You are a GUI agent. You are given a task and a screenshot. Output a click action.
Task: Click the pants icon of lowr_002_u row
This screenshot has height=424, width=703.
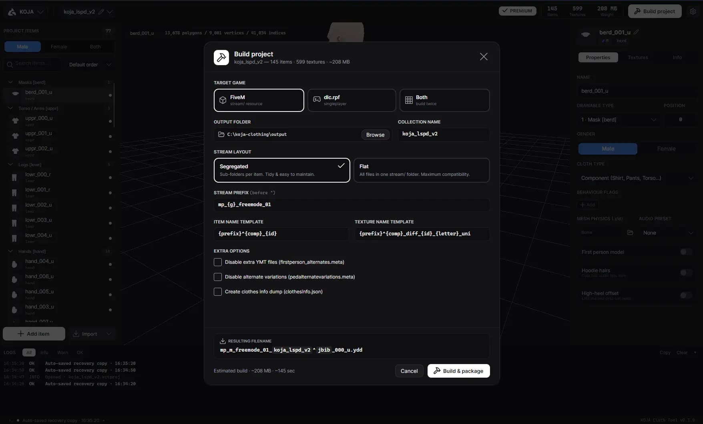coord(14,208)
